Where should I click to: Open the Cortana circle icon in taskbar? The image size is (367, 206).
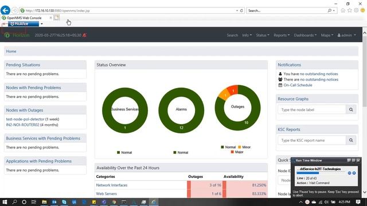(24, 202)
